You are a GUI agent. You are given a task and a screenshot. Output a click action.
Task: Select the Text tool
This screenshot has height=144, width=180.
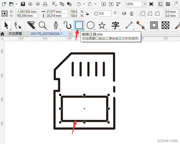[115, 25]
